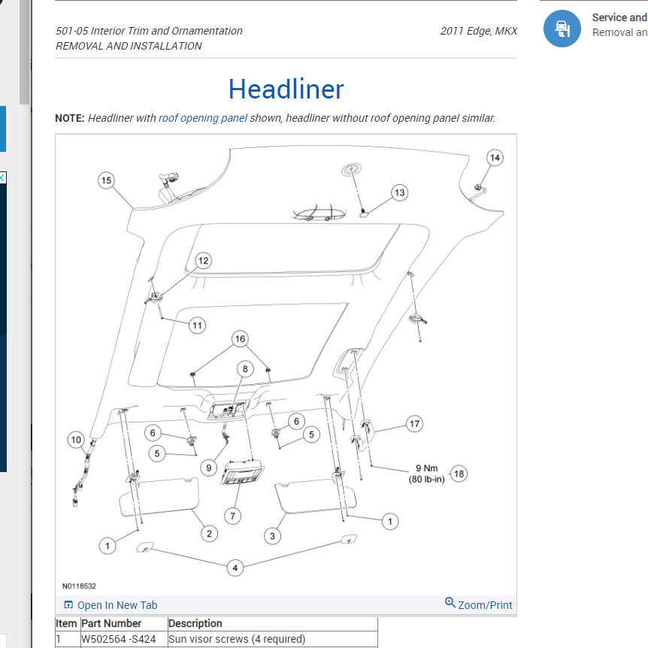Click the Headliner title heading
This screenshot has width=648, height=648.
click(x=286, y=89)
